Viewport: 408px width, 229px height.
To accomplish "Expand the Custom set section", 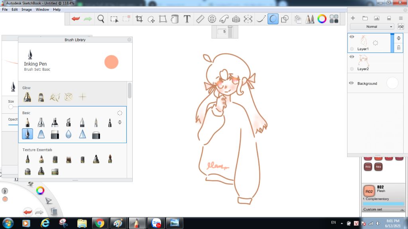I will click(383, 210).
